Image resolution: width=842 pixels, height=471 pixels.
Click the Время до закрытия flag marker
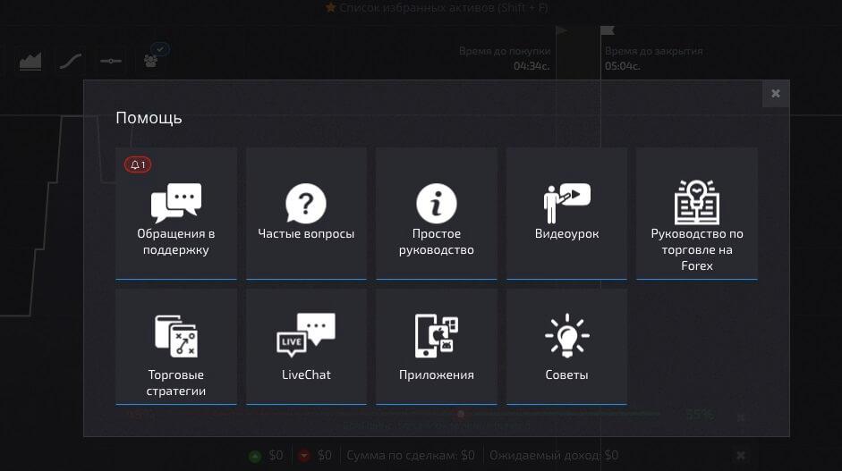[x=608, y=30]
